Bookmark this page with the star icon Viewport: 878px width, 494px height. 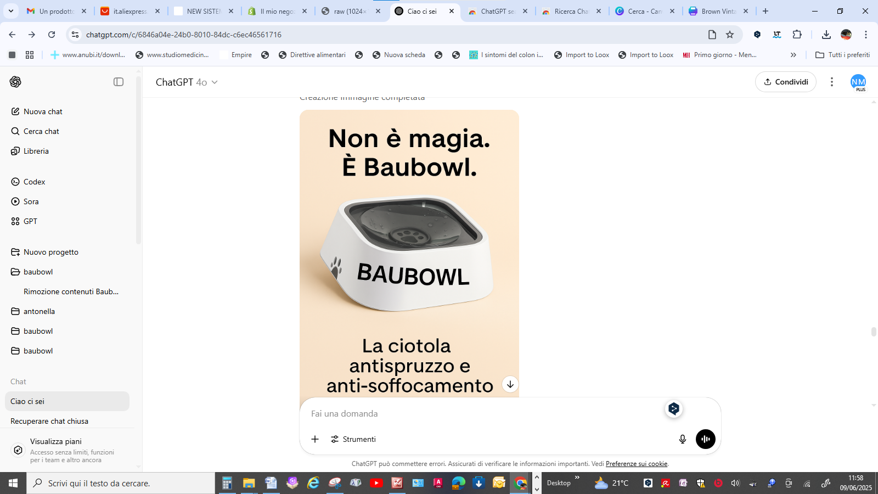[730, 35]
